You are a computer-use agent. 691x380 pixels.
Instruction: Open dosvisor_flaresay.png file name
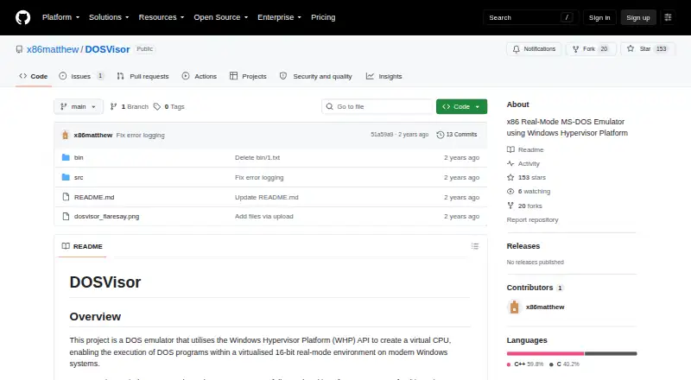(x=106, y=217)
